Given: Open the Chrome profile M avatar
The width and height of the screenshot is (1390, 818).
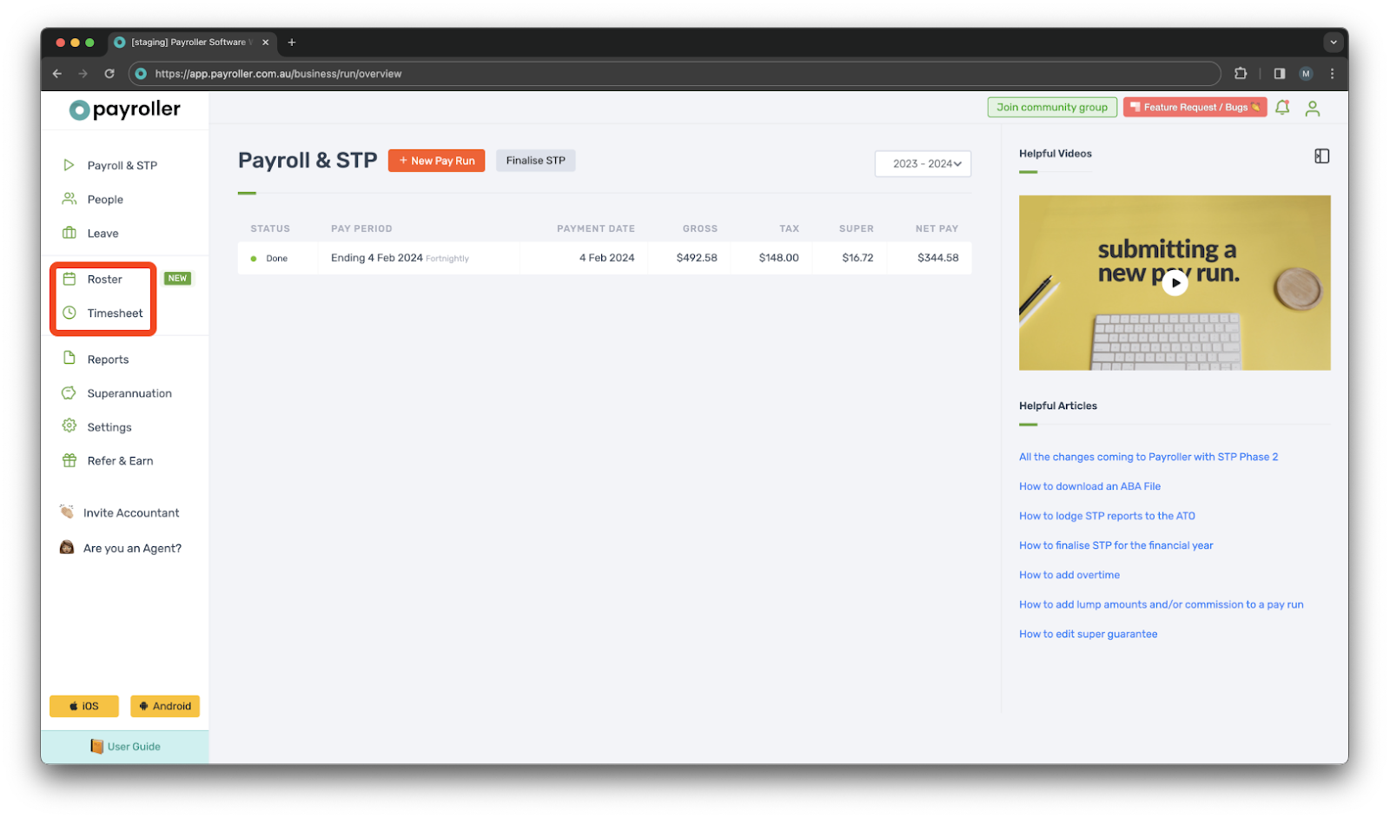Looking at the screenshot, I should point(1306,74).
